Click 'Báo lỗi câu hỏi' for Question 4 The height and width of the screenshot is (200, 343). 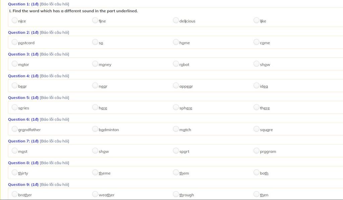tap(54, 76)
